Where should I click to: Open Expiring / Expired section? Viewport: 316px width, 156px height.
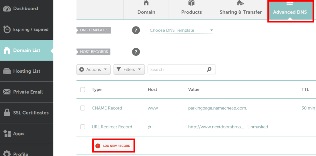point(27,30)
